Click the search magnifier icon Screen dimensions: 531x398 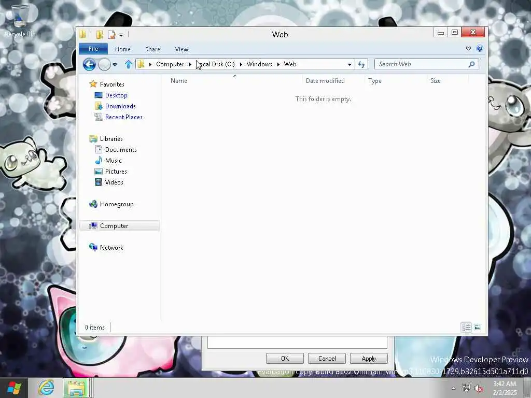471,64
